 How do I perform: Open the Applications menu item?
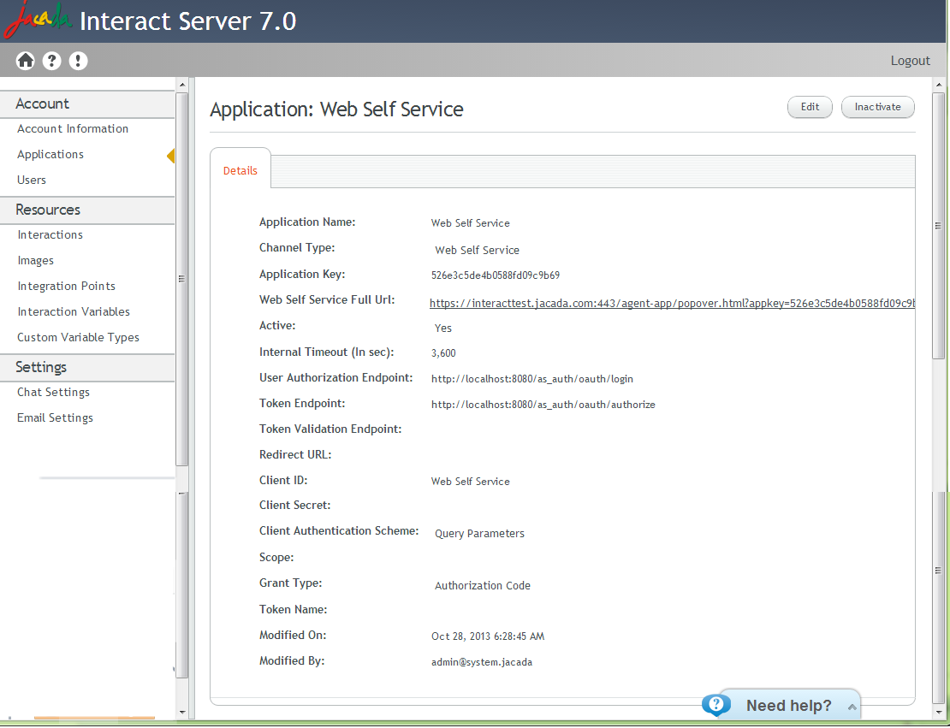pos(50,155)
